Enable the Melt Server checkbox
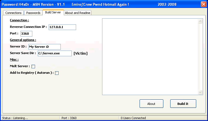The height and width of the screenshot is (121, 208). [x=33, y=66]
